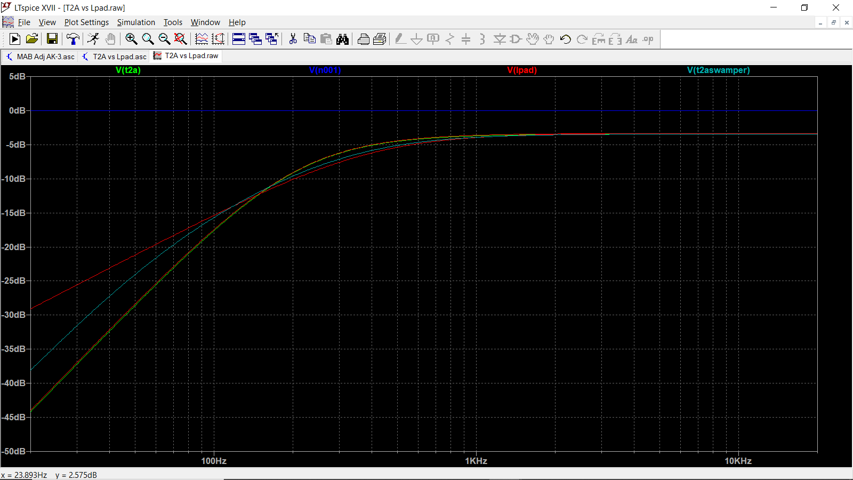Tile windows horizontally icon
This screenshot has width=853, height=480.
tap(239, 39)
